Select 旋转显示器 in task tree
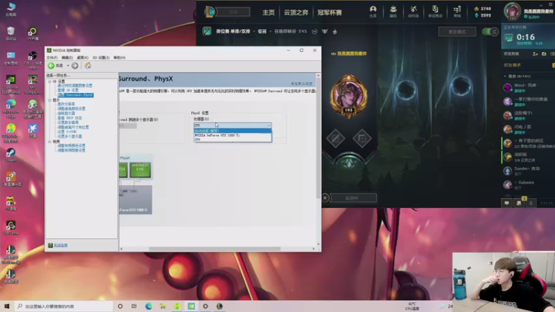Screen dimensions: 555x312 pyautogui.click(x=67, y=113)
